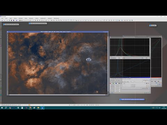Open the Edit menu
Image resolution: width=167 pixels, height=125 pixels.
[6, 18]
